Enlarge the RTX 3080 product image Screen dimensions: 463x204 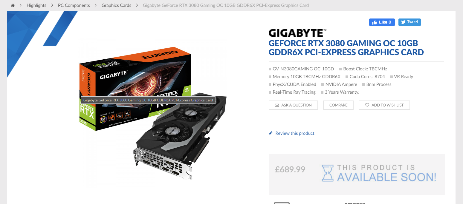click(153, 113)
